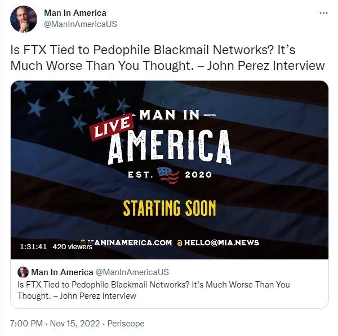Screen dimensions: 338x336
Task: Click the 7:00 PM timestamp
Action: 26,324
